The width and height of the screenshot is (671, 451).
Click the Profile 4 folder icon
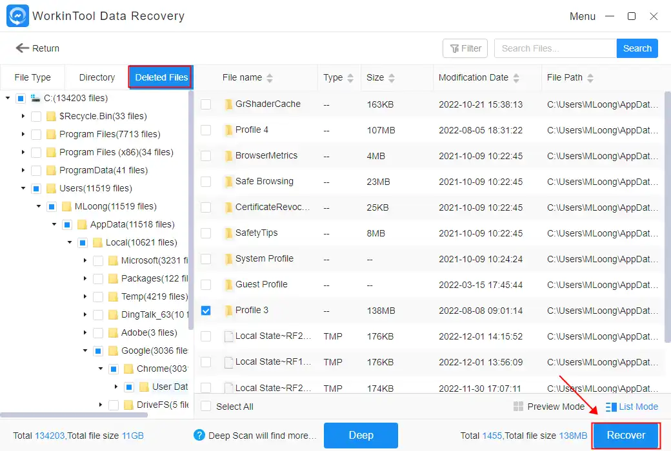tap(228, 130)
